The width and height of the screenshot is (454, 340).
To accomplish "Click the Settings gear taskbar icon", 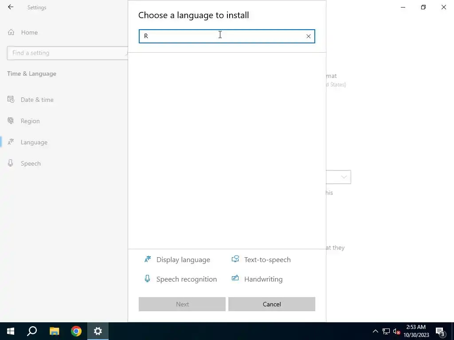I will tap(98, 331).
